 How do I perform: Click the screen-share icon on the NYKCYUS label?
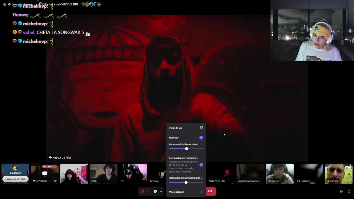click(x=50, y=158)
